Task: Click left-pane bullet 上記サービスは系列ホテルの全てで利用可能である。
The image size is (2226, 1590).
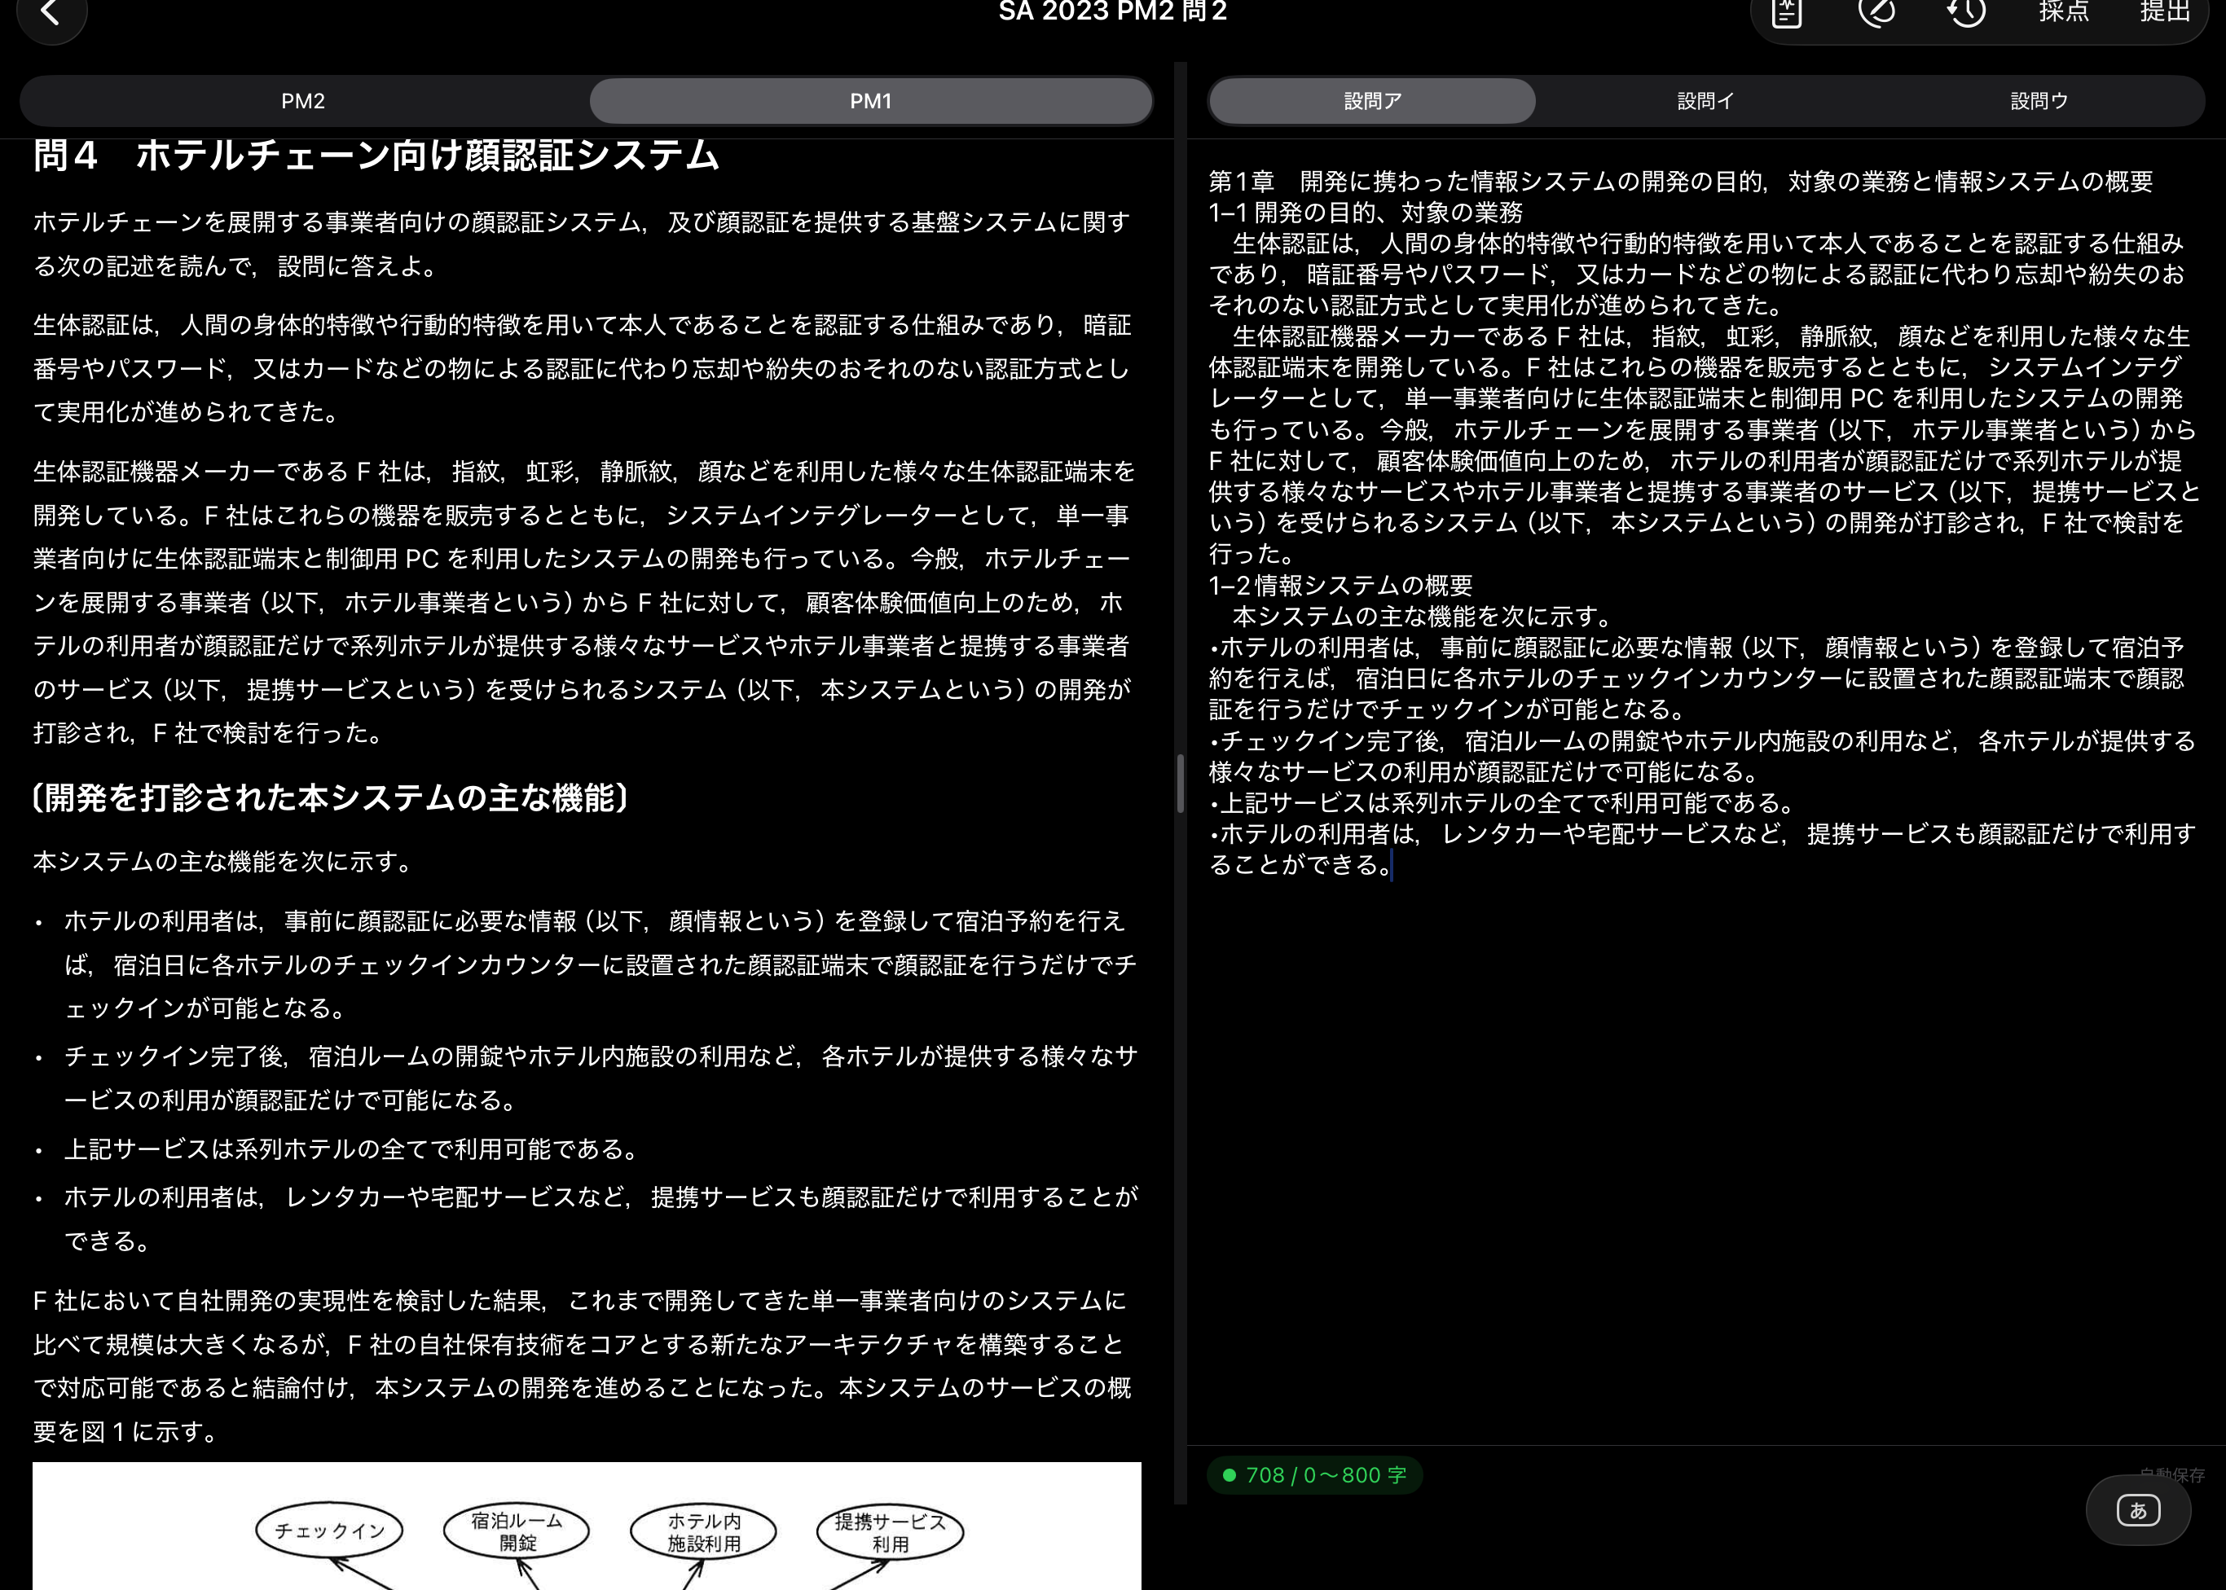Action: click(x=354, y=1149)
